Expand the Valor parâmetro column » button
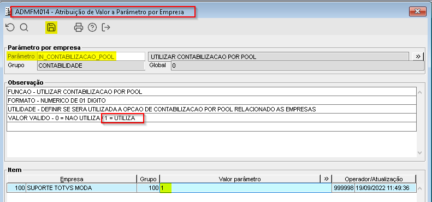 point(326,179)
